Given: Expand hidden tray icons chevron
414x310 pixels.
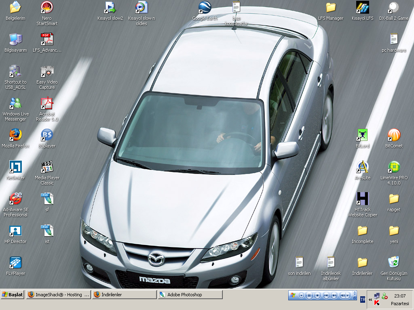Looking at the screenshot, I should click(x=370, y=300).
